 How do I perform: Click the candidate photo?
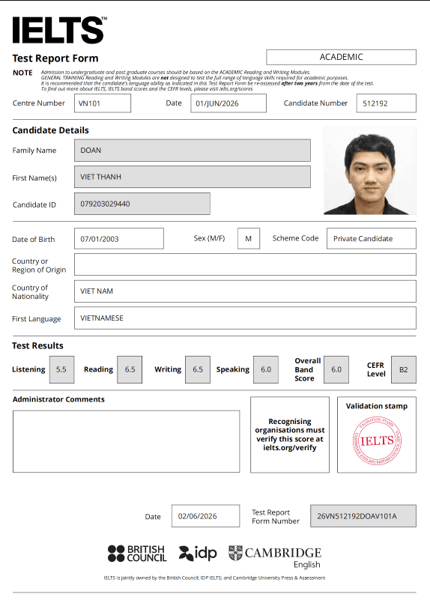(x=370, y=171)
